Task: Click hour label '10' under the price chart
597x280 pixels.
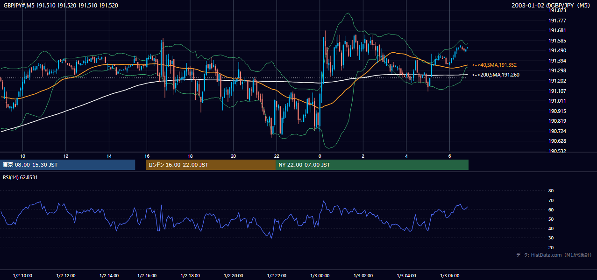Action: point(22,156)
